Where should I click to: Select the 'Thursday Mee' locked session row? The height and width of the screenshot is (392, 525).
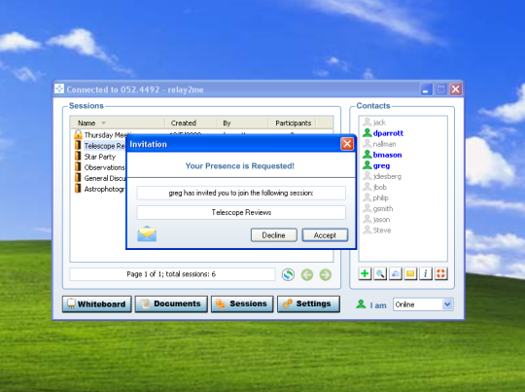pyautogui.click(x=98, y=135)
